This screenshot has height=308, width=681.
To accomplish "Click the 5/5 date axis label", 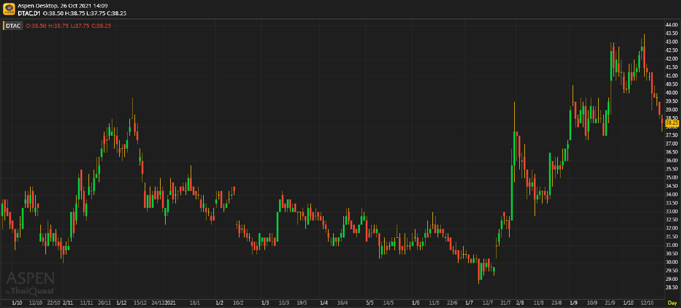I will [370, 303].
